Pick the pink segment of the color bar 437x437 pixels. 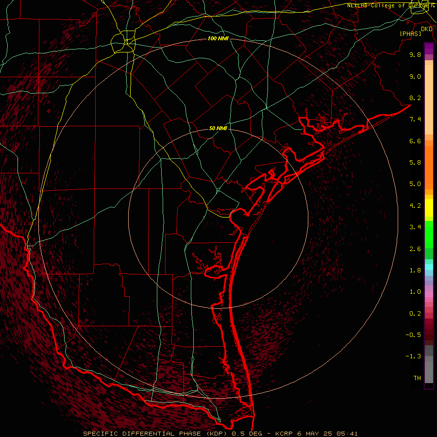[429, 294]
